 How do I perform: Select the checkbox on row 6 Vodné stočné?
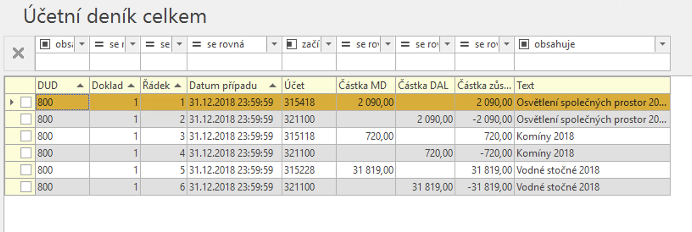click(x=26, y=187)
